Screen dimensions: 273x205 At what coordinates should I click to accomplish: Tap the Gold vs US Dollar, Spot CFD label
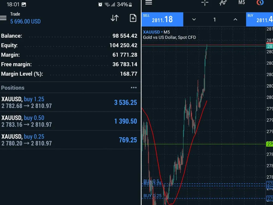(x=170, y=37)
